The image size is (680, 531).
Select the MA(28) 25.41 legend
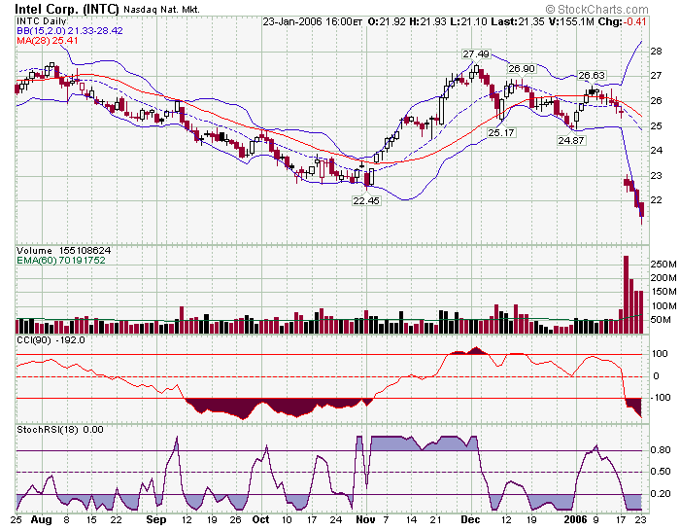click(48, 41)
